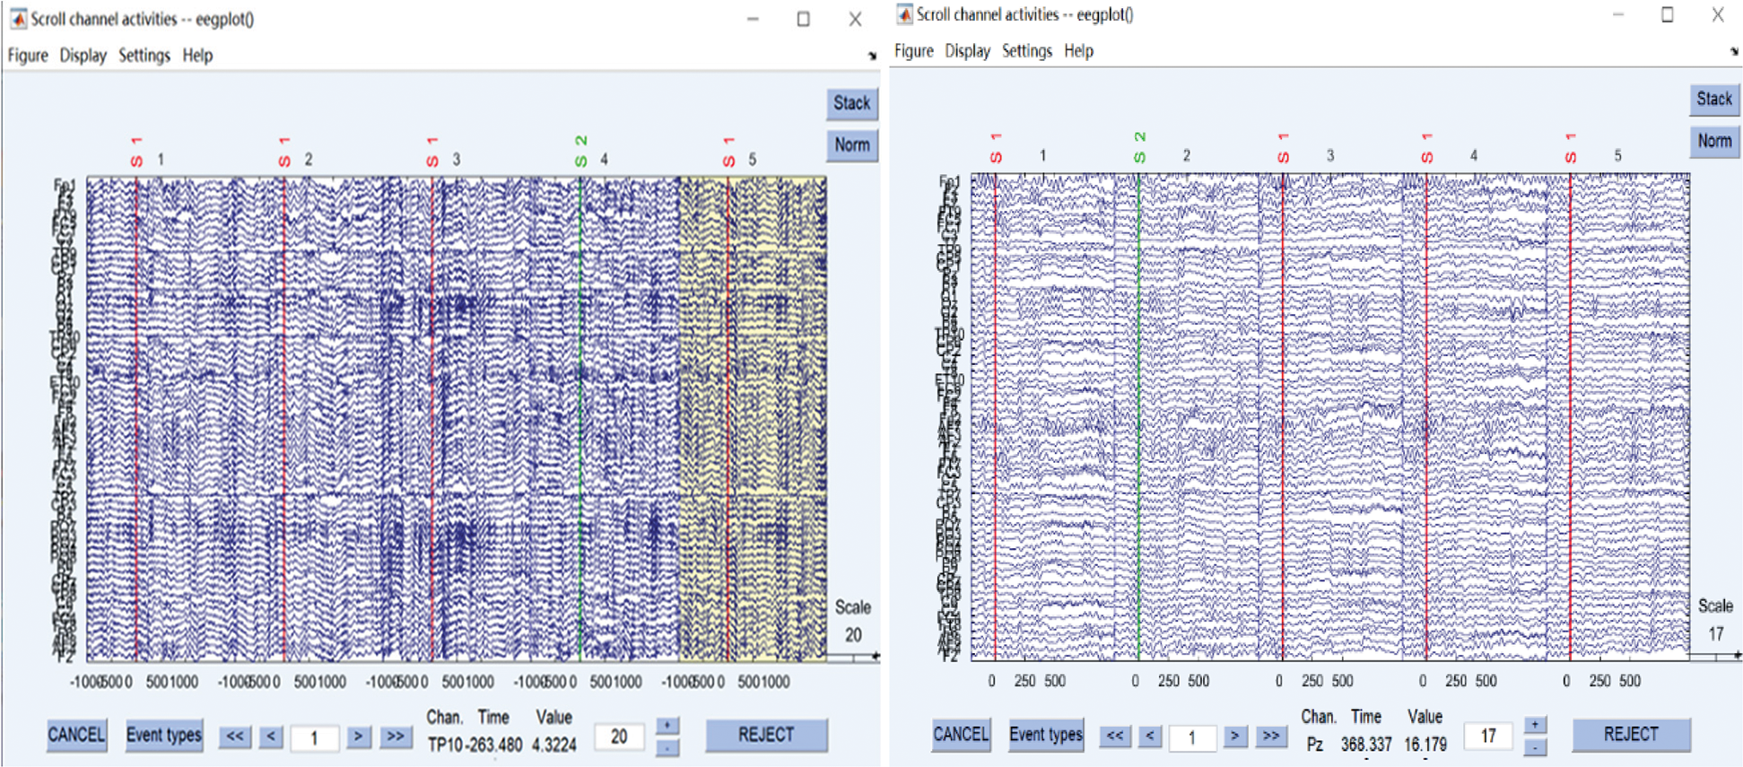
Task: Open the Figure menu in left window
Action: pos(28,56)
